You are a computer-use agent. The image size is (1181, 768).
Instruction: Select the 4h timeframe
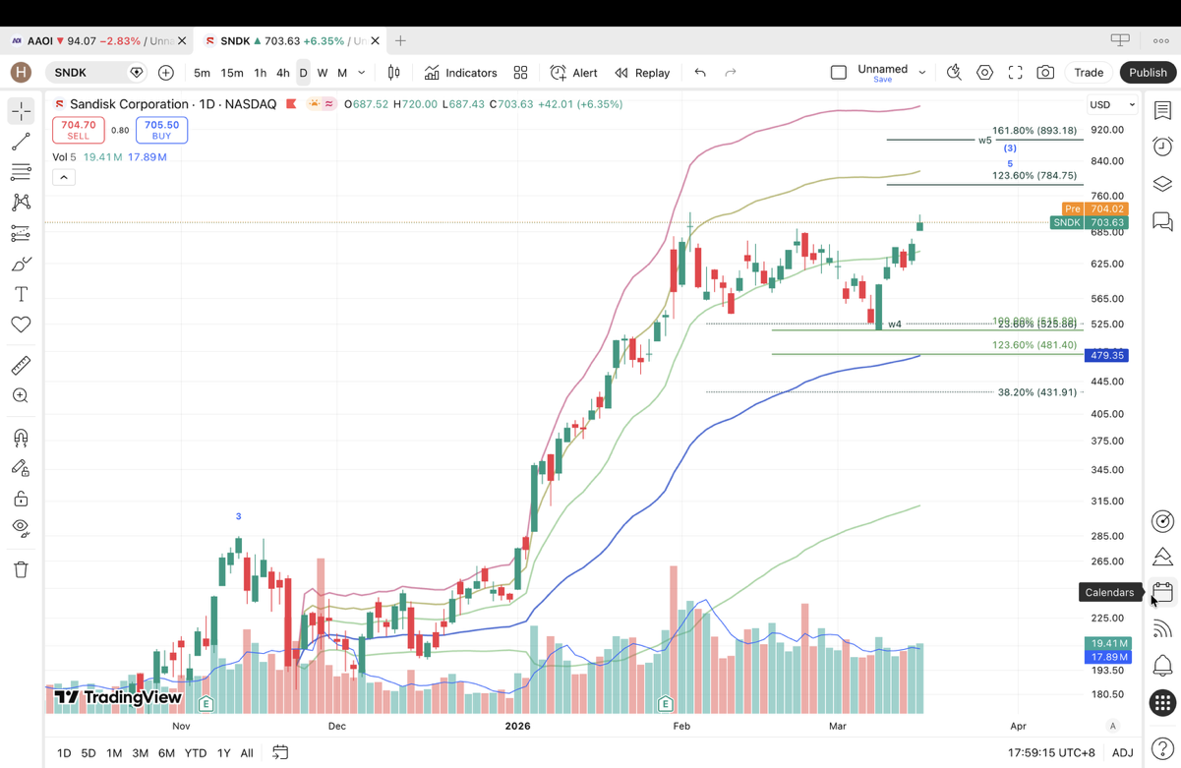pos(282,73)
